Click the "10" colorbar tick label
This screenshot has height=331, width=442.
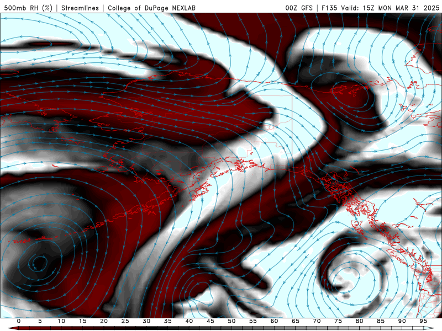[61, 321]
